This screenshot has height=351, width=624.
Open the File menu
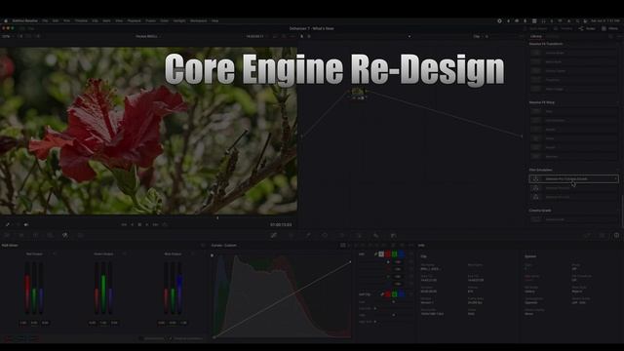pyautogui.click(x=45, y=20)
